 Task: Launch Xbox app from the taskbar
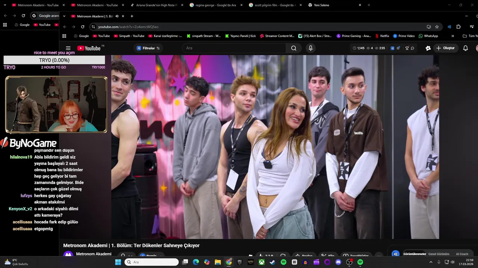261,262
